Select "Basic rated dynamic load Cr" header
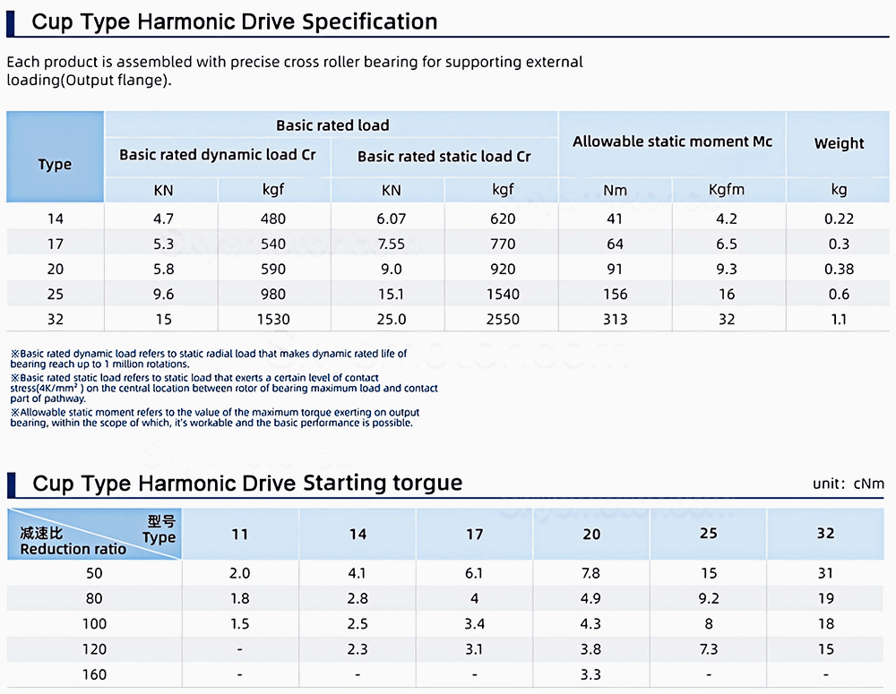The width and height of the screenshot is (896, 694). [x=218, y=155]
